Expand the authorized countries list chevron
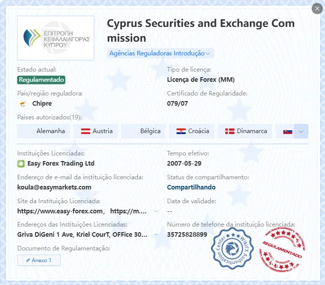This screenshot has width=325, height=285. tap(301, 131)
